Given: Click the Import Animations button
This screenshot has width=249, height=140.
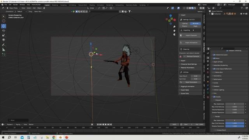Looking at the screenshot, I should [190, 43].
